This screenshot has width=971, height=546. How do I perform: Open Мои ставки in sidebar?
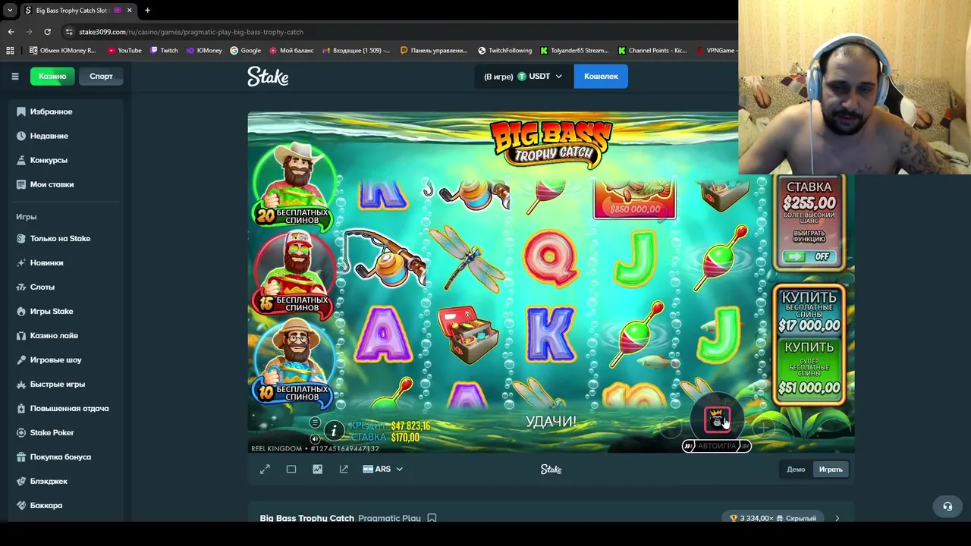click(66, 184)
